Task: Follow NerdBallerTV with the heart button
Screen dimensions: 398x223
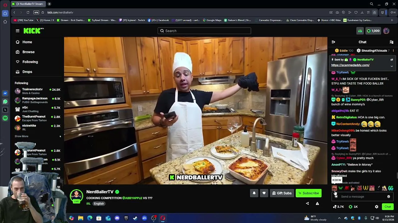Action: pyautogui.click(x=264, y=193)
